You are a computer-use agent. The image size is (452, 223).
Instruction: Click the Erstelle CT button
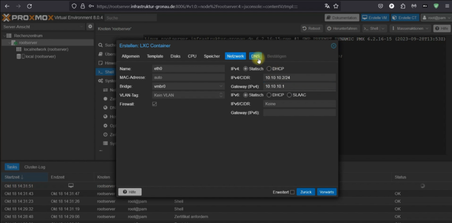coord(406,18)
